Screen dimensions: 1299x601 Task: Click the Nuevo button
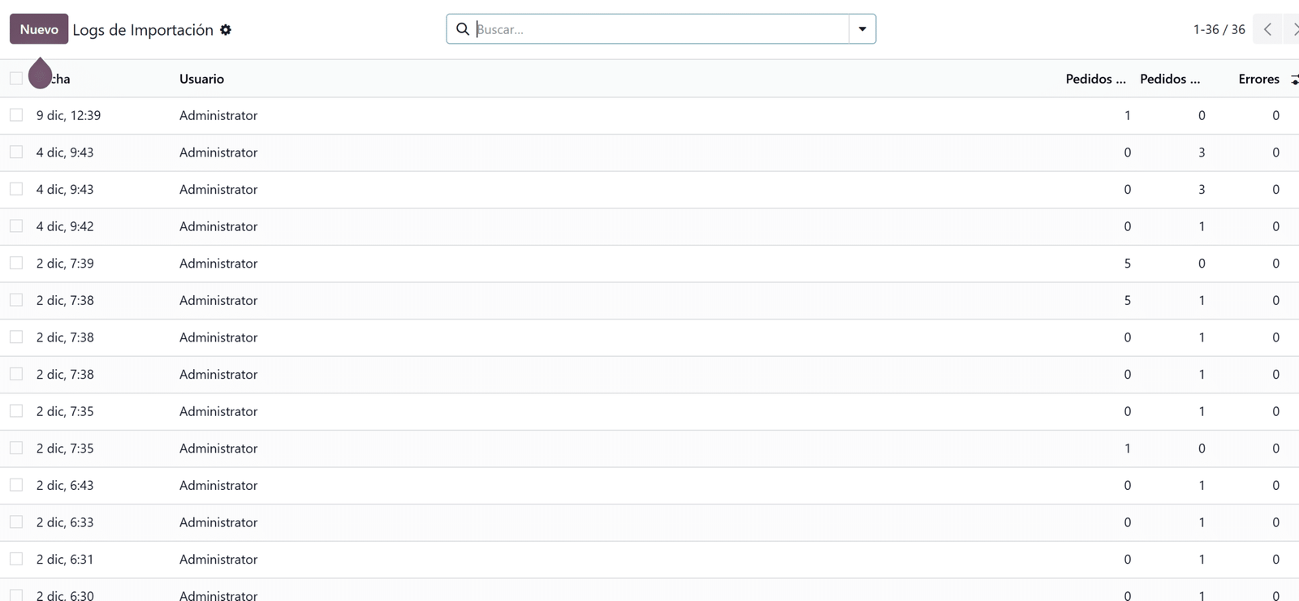tap(38, 28)
